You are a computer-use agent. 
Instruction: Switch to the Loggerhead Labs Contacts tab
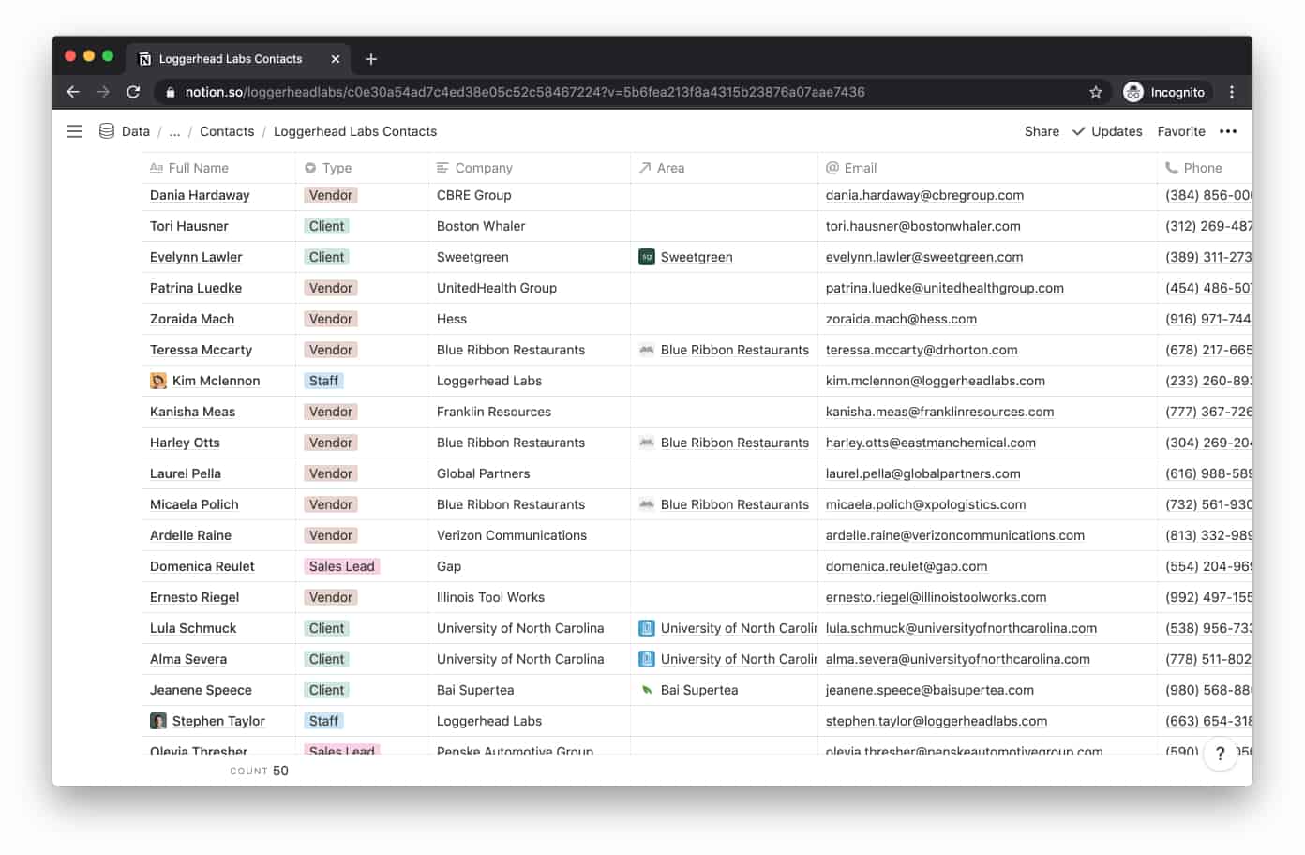(x=230, y=58)
